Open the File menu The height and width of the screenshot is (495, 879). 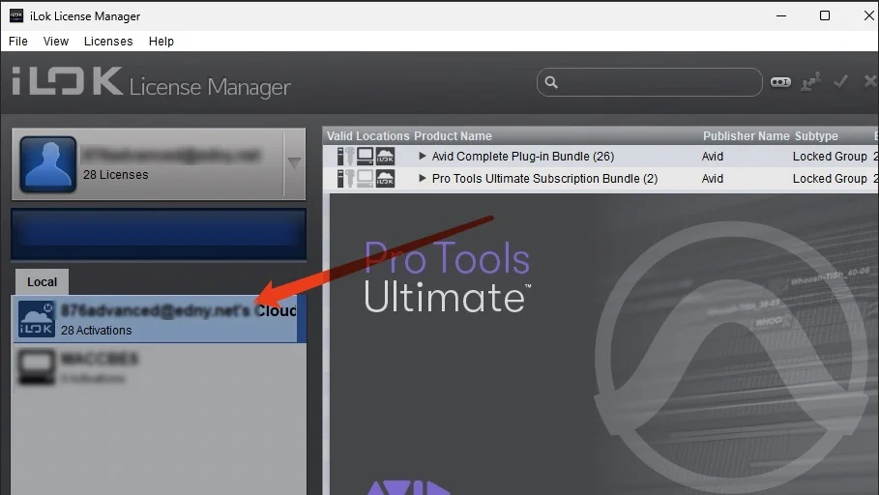click(18, 42)
